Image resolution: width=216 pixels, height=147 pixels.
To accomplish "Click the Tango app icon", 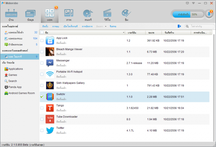I will 50,108.
